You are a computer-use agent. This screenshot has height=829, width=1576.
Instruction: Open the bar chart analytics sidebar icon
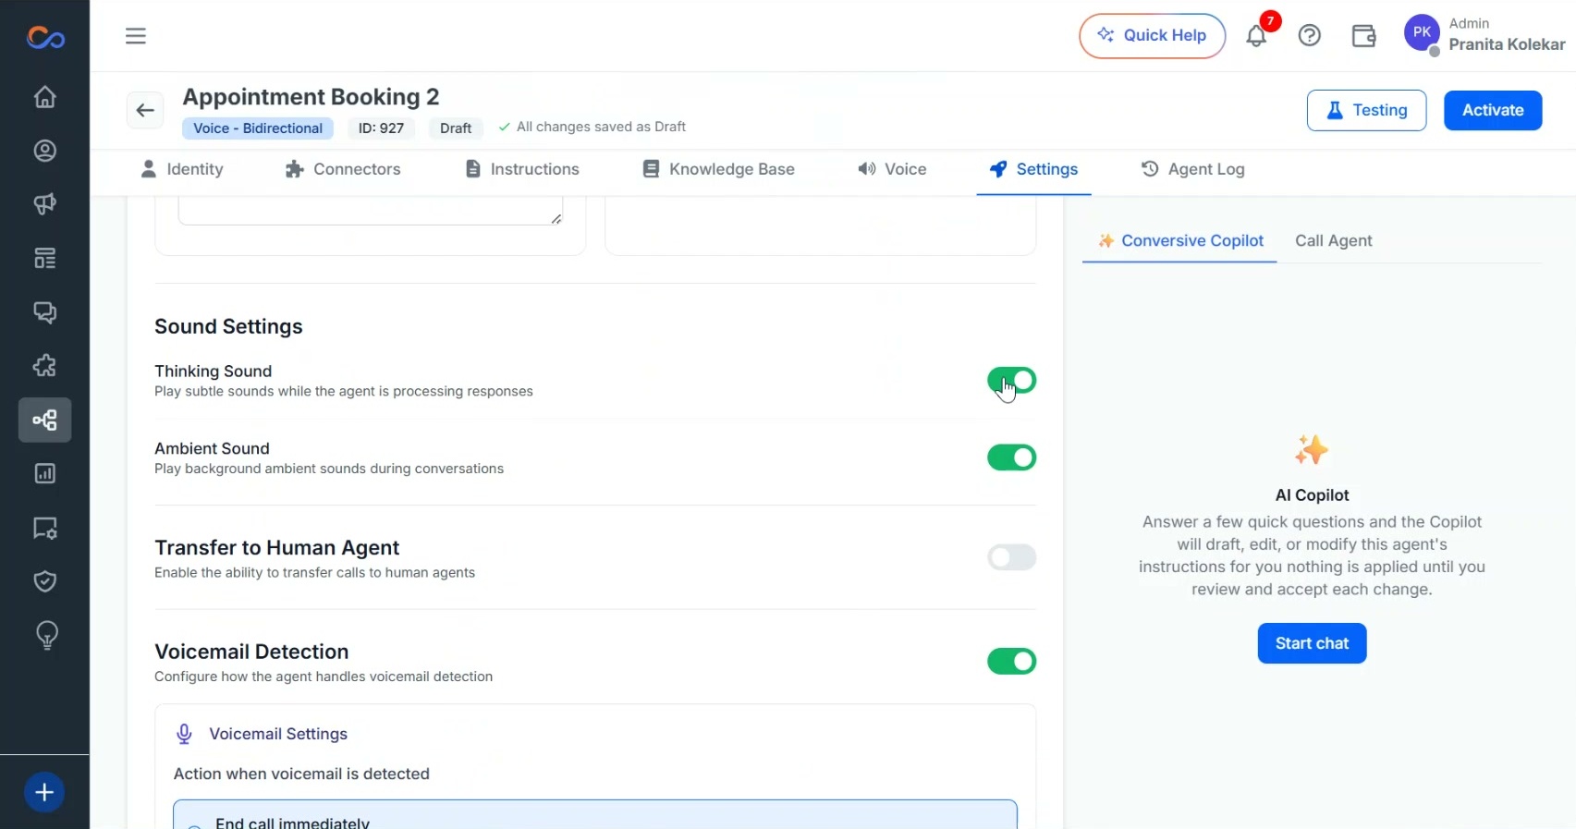coord(44,473)
